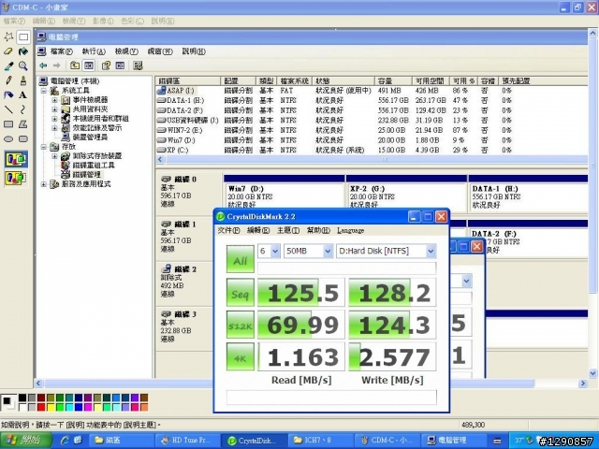
Task: Select the rectangular Select tool in Paint
Action: [23, 37]
